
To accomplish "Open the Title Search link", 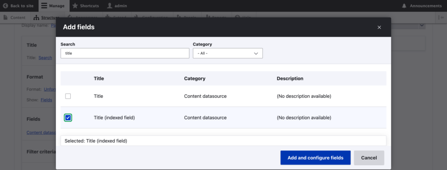I will [45, 58].
